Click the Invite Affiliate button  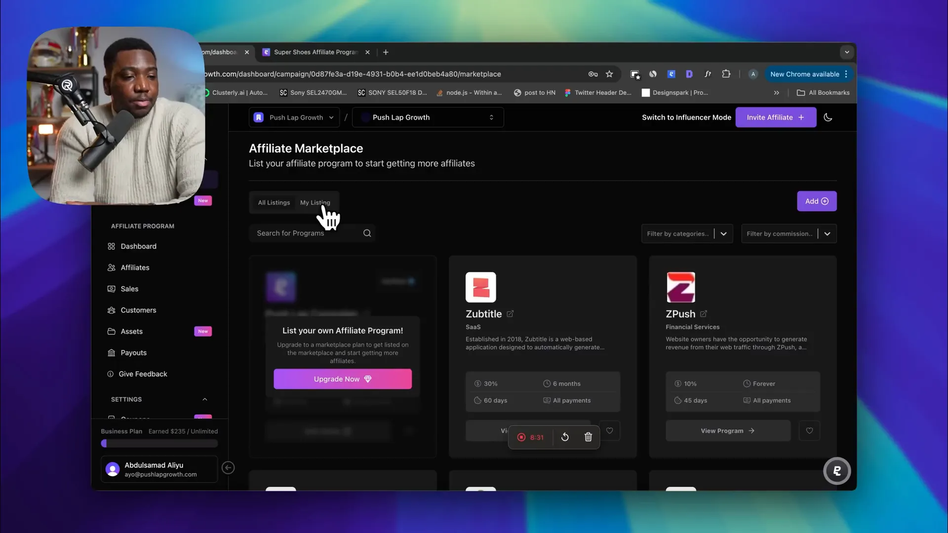coord(776,117)
